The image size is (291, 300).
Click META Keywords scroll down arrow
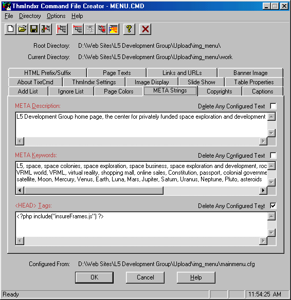[x=271, y=182]
